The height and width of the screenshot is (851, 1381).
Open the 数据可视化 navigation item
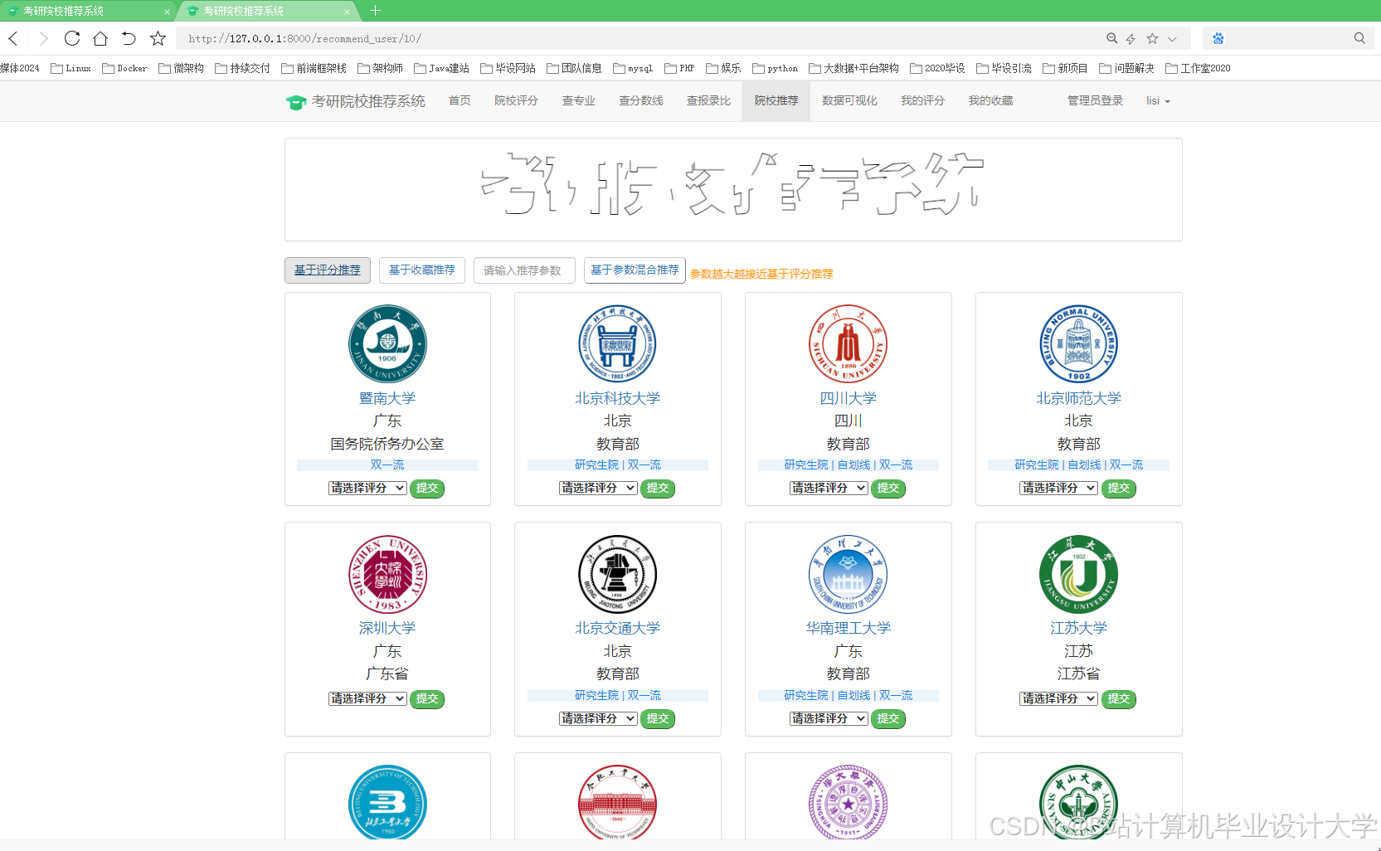click(849, 101)
